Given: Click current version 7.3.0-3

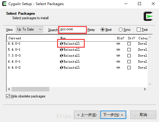Looking at the screenshot, I should pos(14,55).
